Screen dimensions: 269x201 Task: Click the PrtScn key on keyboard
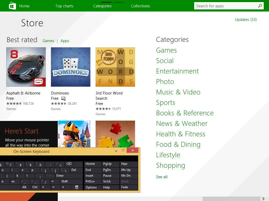(x=93, y=181)
